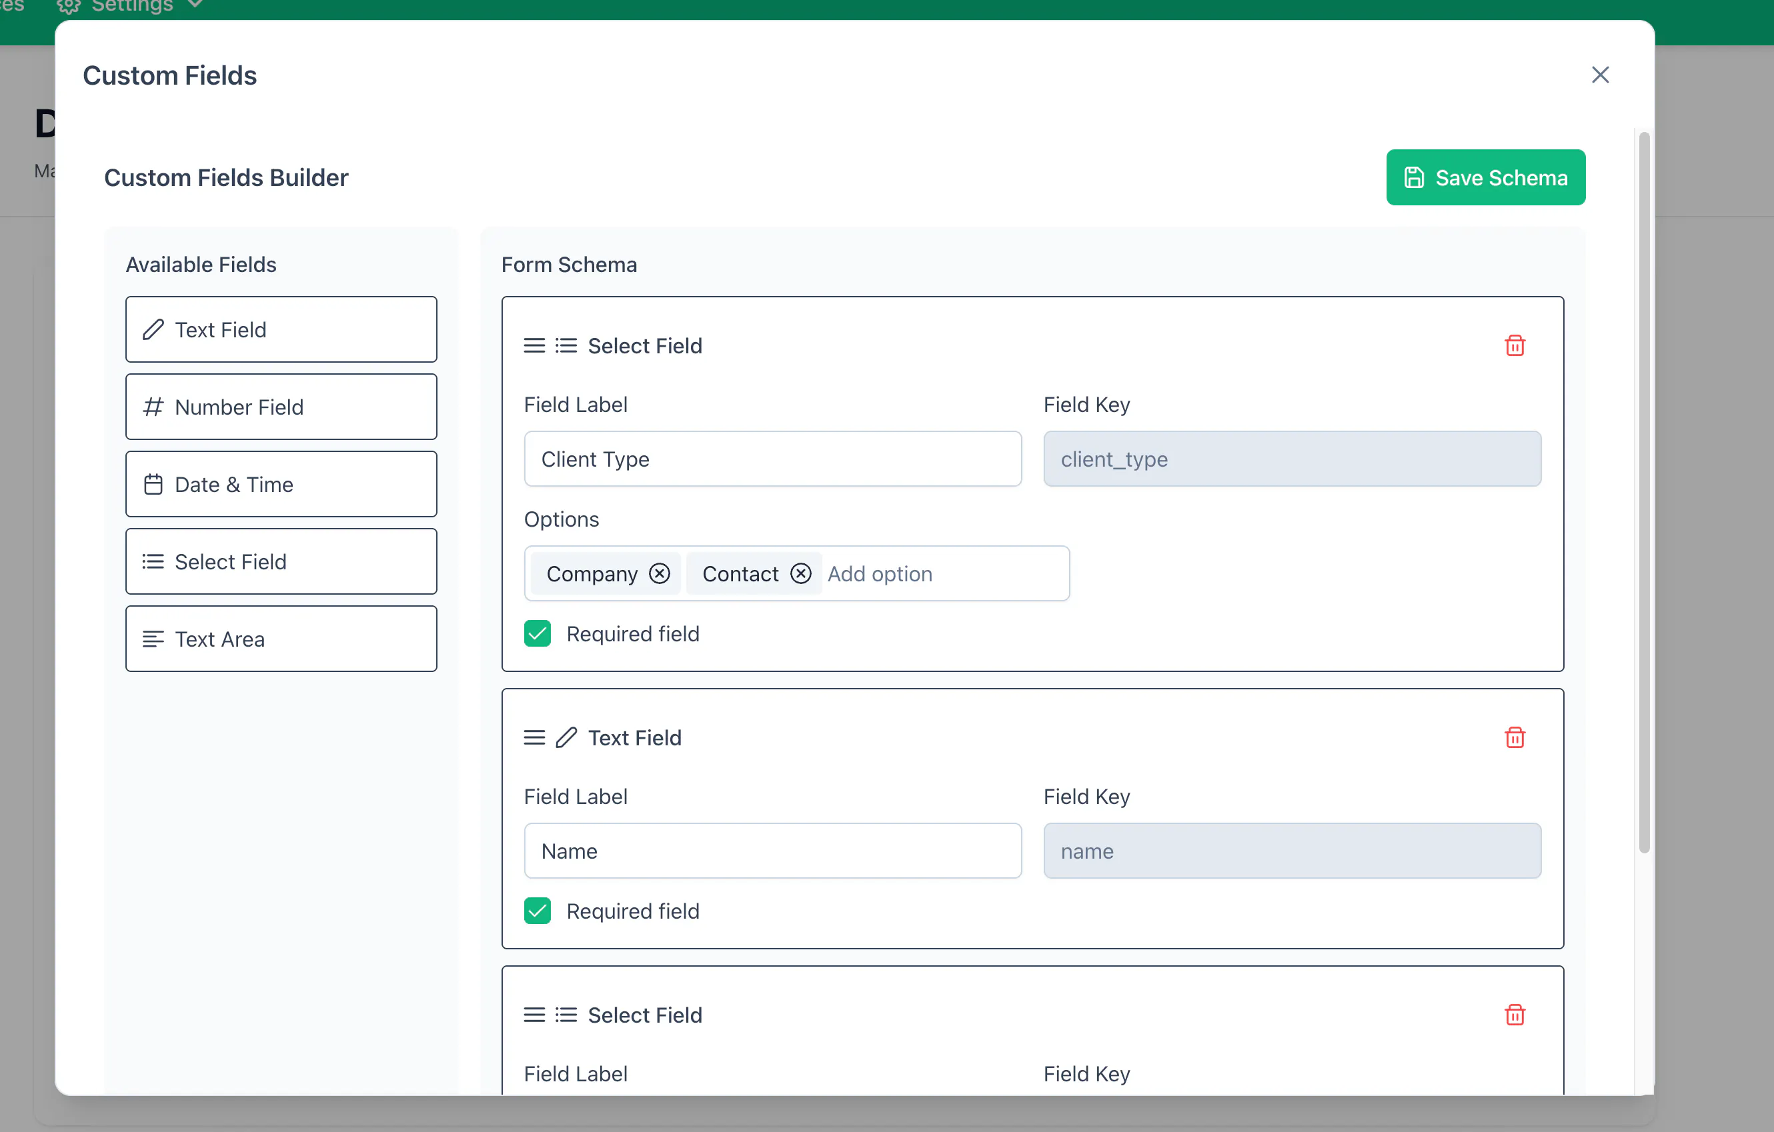Click the Custom Fields Builder heading
This screenshot has width=1774, height=1132.
pyautogui.click(x=226, y=177)
